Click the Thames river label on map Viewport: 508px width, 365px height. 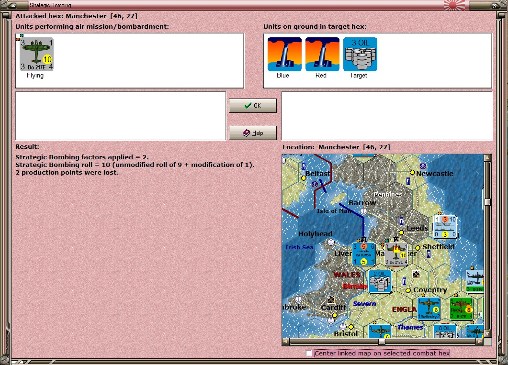point(410,327)
